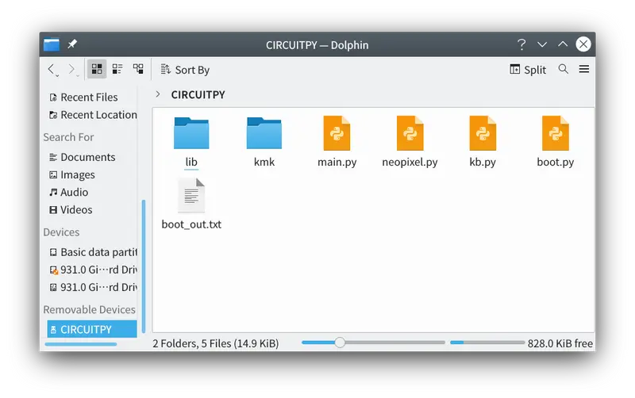635x398 pixels.
Task: Pin the window with the pin icon
Action: (72, 44)
